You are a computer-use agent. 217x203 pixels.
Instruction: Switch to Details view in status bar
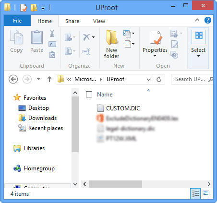pyautogui.click(x=195, y=194)
